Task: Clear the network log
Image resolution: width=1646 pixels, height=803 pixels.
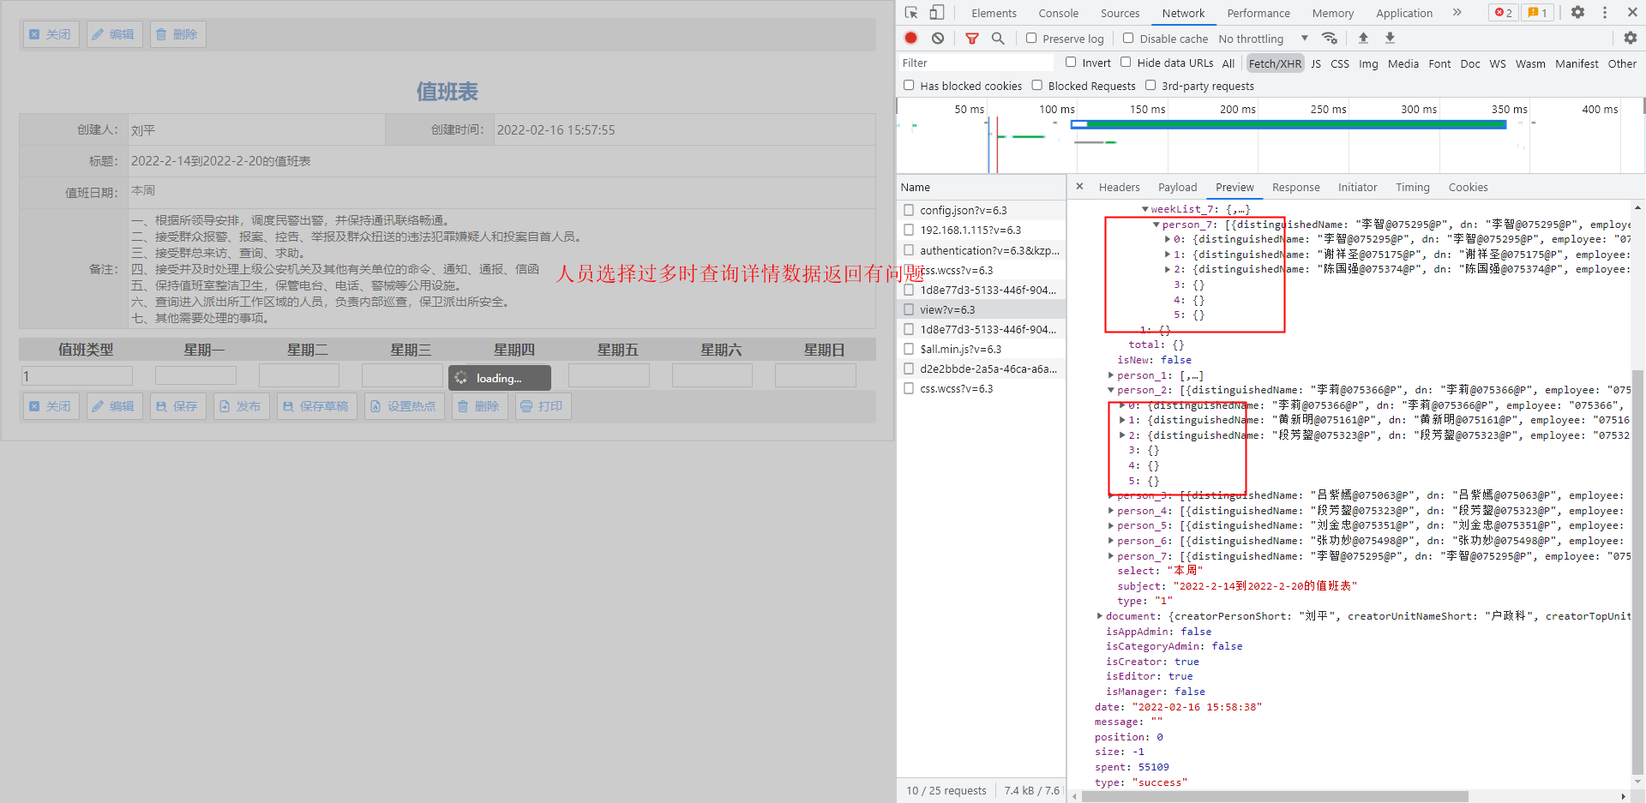Action: click(x=938, y=39)
